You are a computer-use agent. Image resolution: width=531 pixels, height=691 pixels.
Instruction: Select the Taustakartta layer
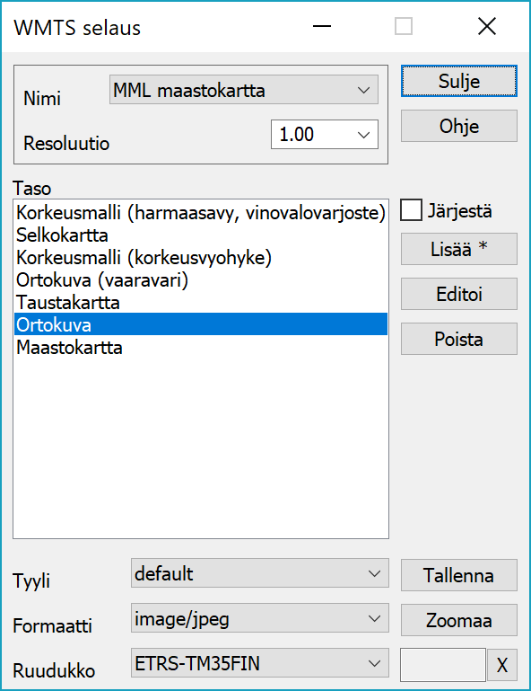pyautogui.click(x=201, y=303)
